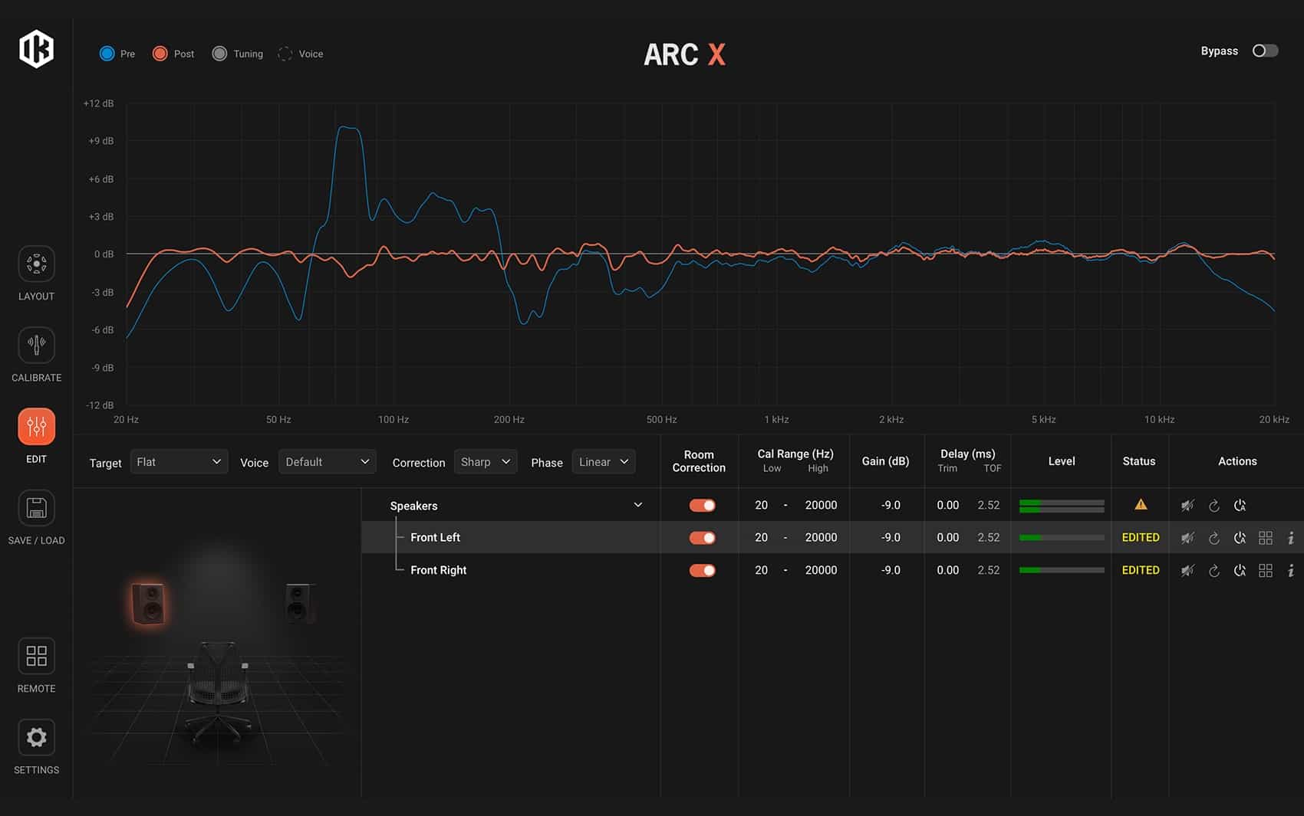The height and width of the screenshot is (816, 1304).
Task: Click the Front Right level meter
Action: (x=1062, y=570)
